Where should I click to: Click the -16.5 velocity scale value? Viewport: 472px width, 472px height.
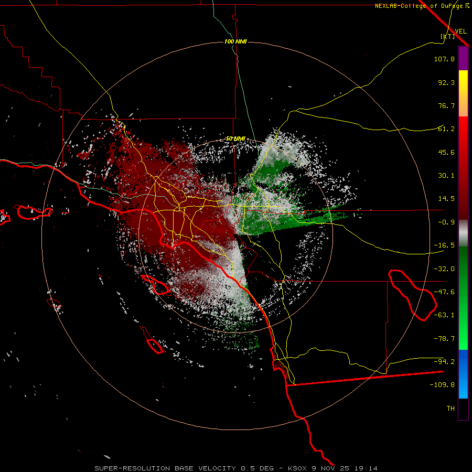(444, 245)
